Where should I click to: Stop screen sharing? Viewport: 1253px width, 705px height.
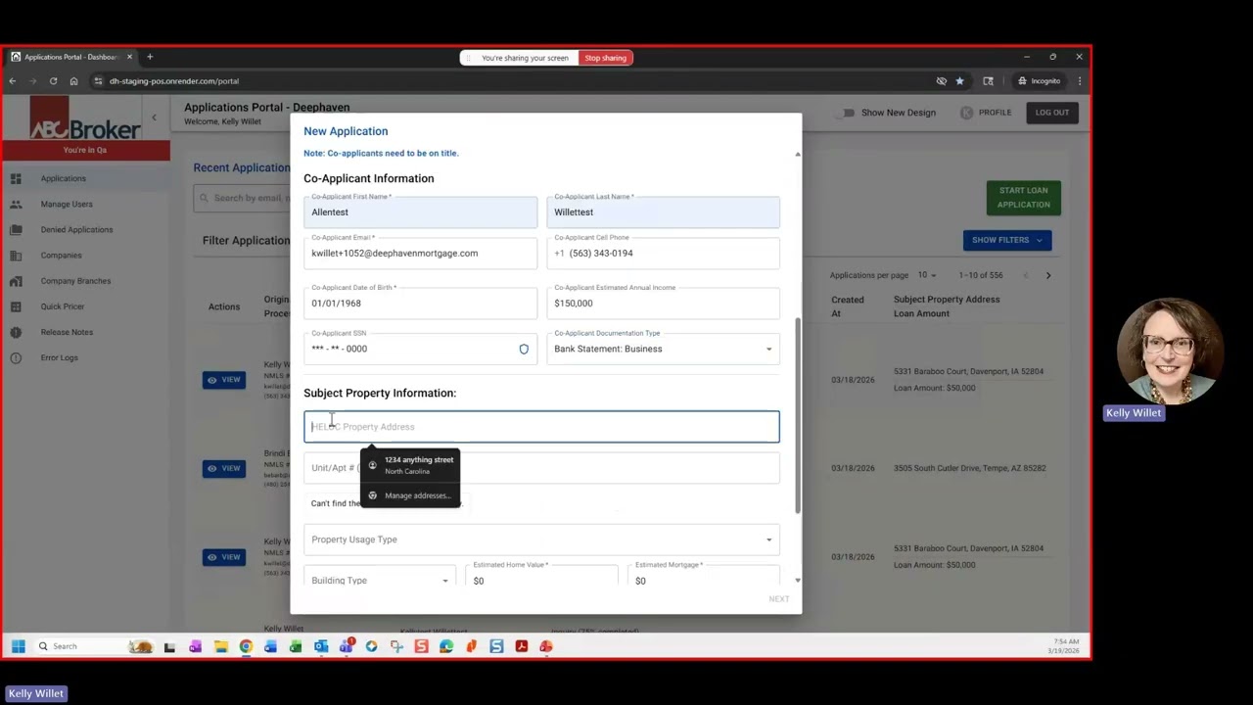point(605,58)
